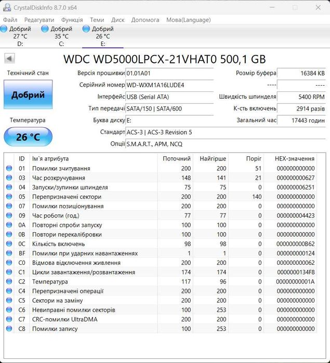Click blue status dot for attribute C7
The height and width of the screenshot is (363, 330).
coord(9,319)
